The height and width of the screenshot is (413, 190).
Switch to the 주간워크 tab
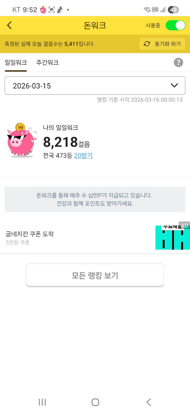(47, 62)
